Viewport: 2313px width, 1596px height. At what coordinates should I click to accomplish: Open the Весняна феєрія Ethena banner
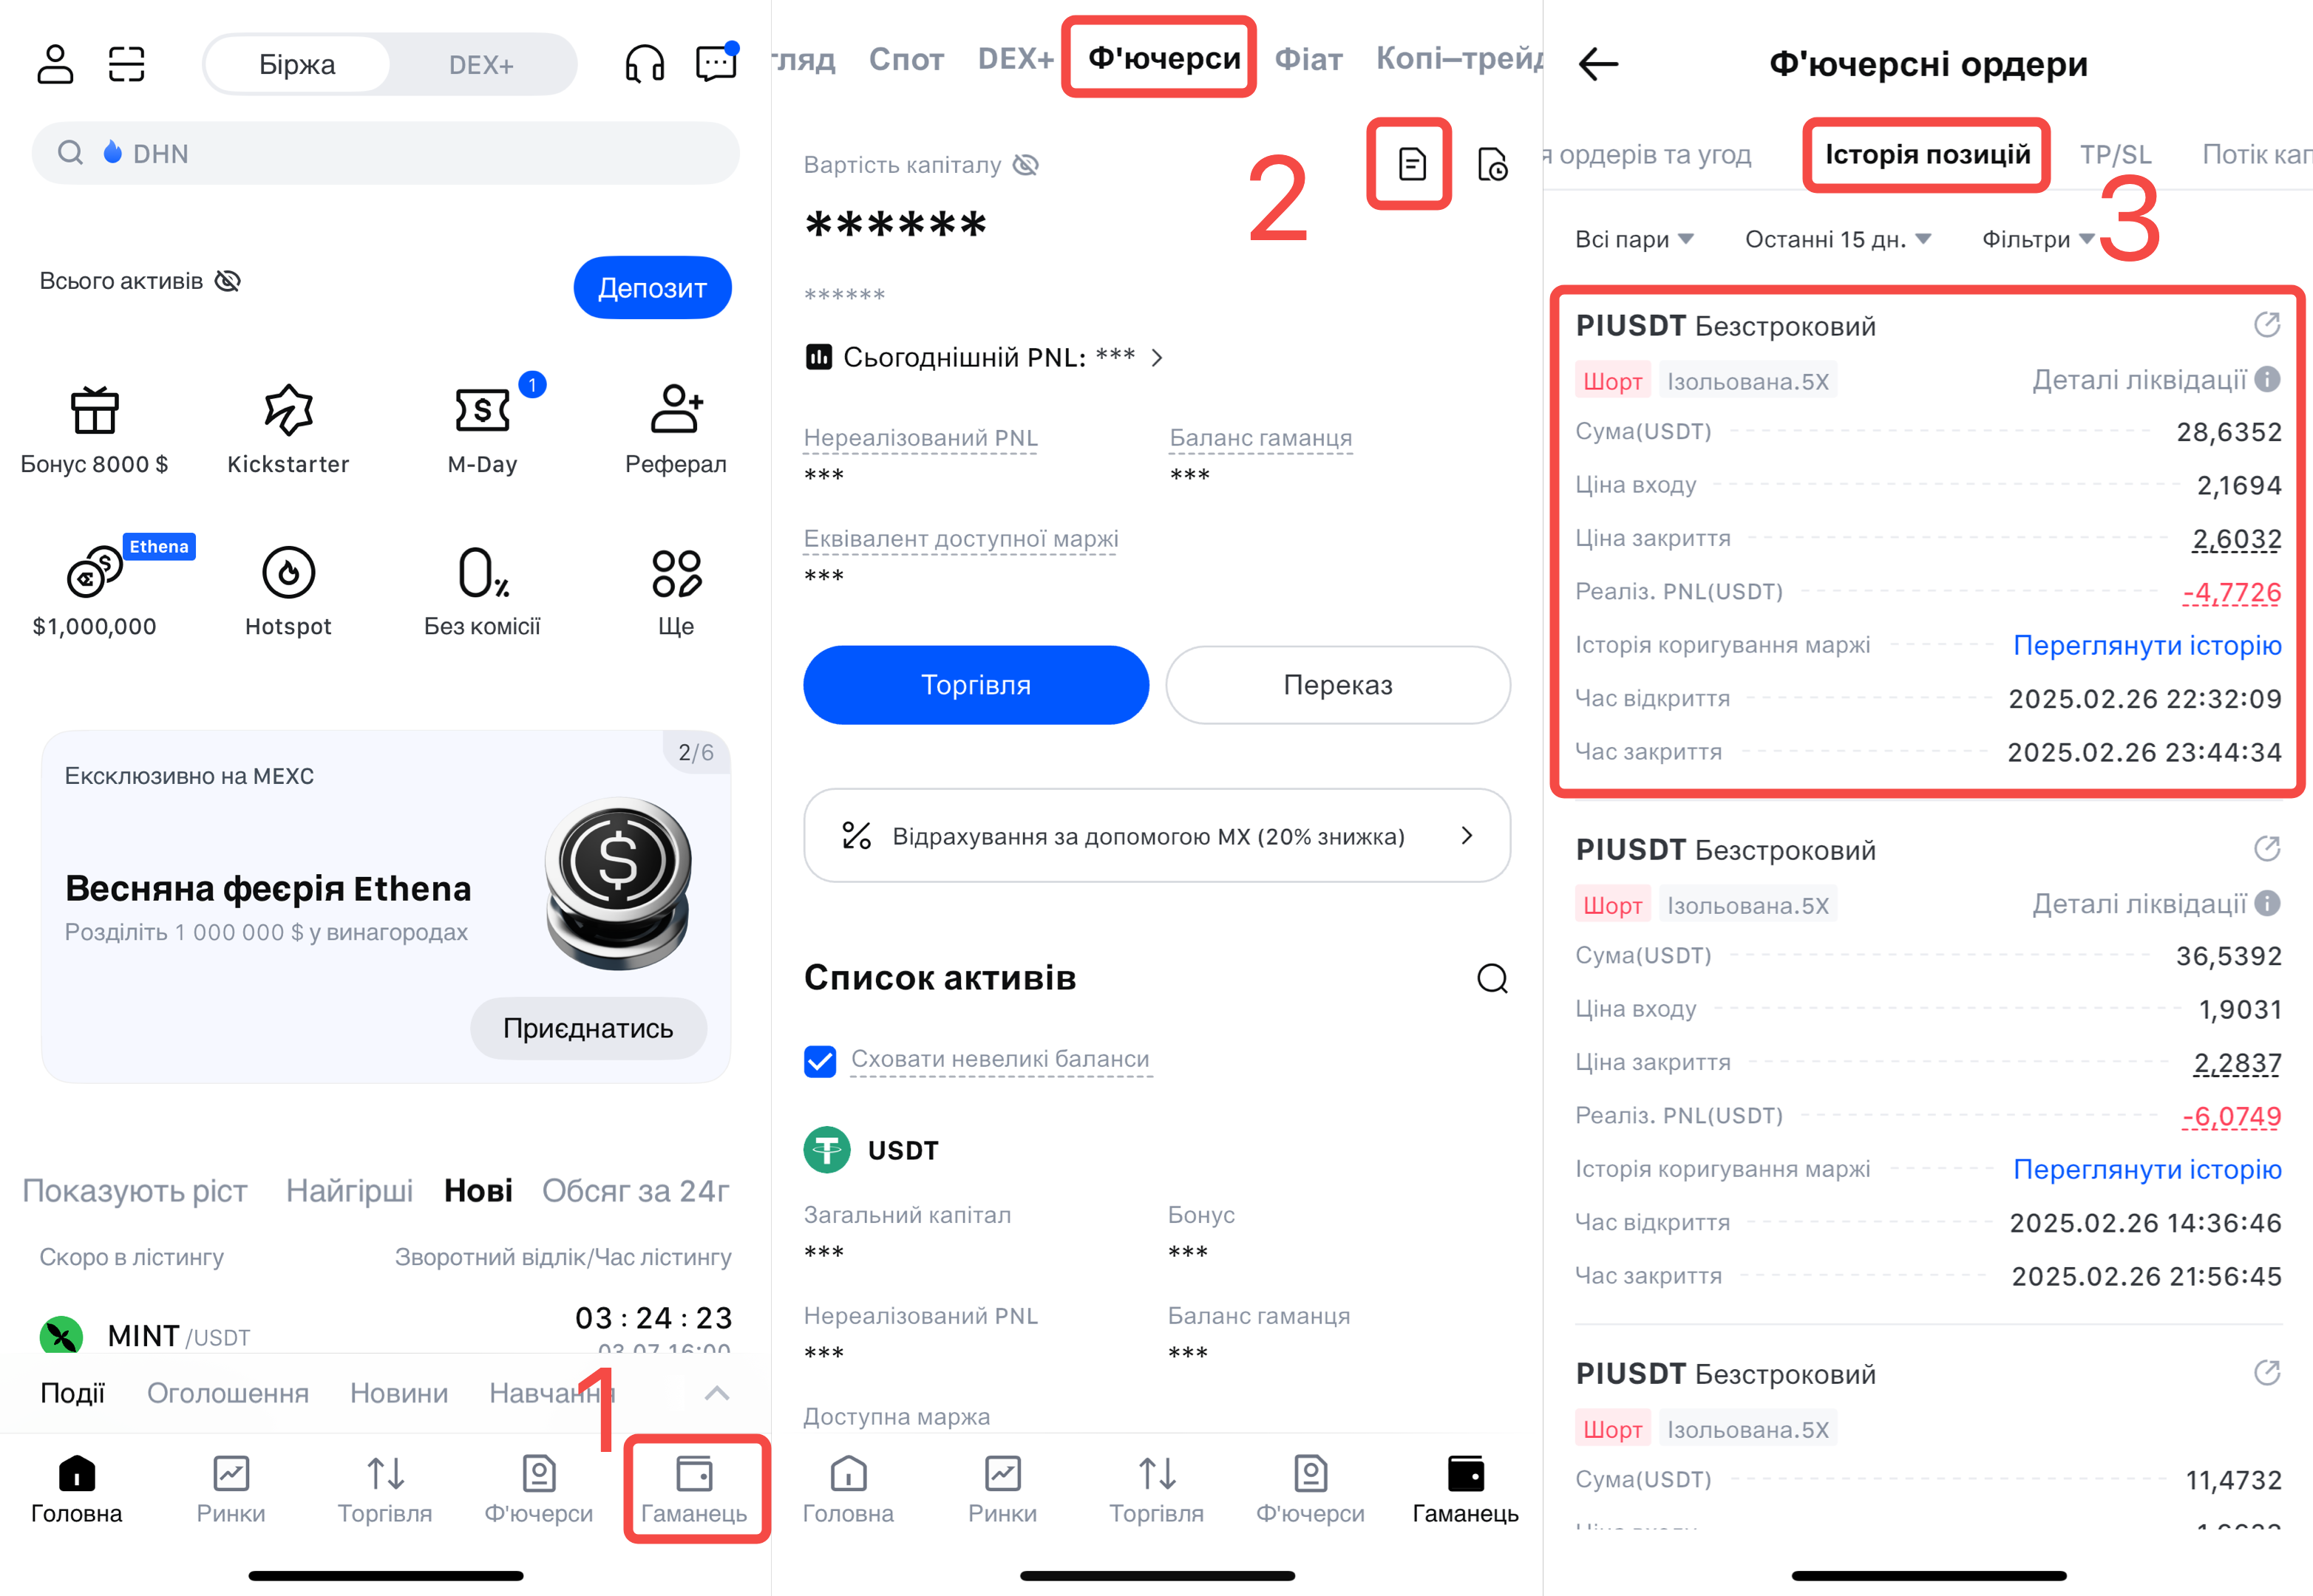point(385,907)
